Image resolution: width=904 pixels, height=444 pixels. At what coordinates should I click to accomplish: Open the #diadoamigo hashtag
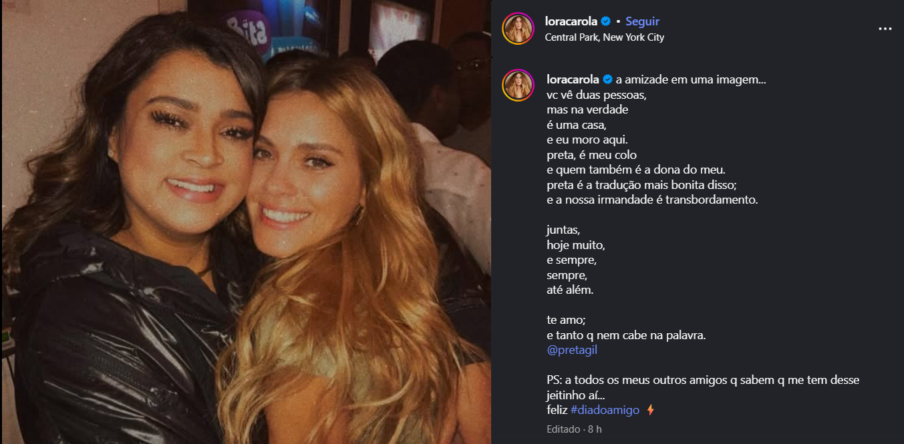click(605, 410)
